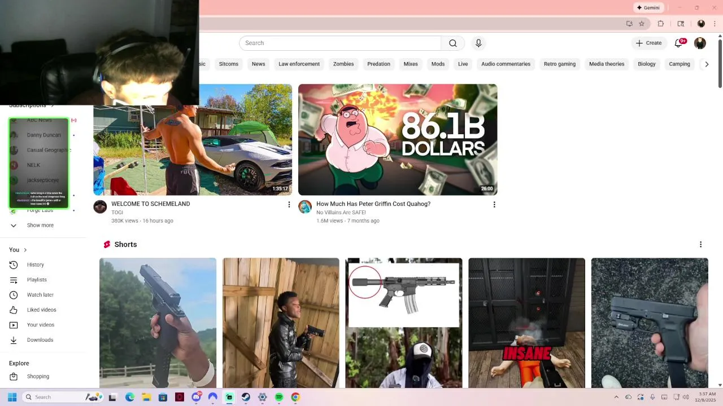Viewport: 723px width, 406px height.
Task: Open options for WELCOME TO SCHEMELAND video
Action: pos(289,204)
